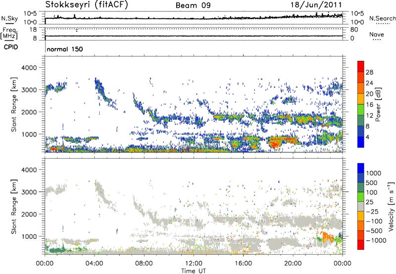Click the '16:00' time axis label
The width and height of the screenshot is (396, 274).
coord(243,264)
